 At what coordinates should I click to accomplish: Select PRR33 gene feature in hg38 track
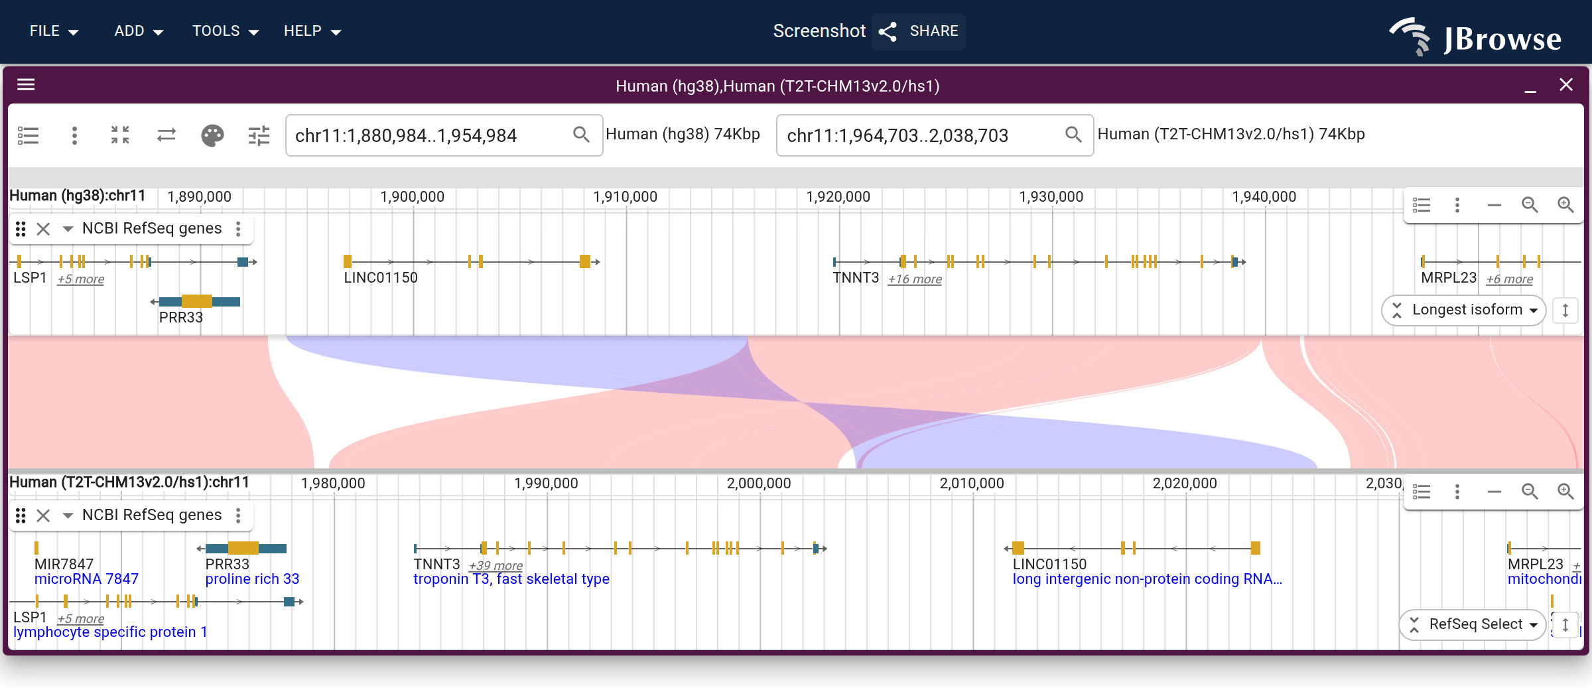pos(196,301)
